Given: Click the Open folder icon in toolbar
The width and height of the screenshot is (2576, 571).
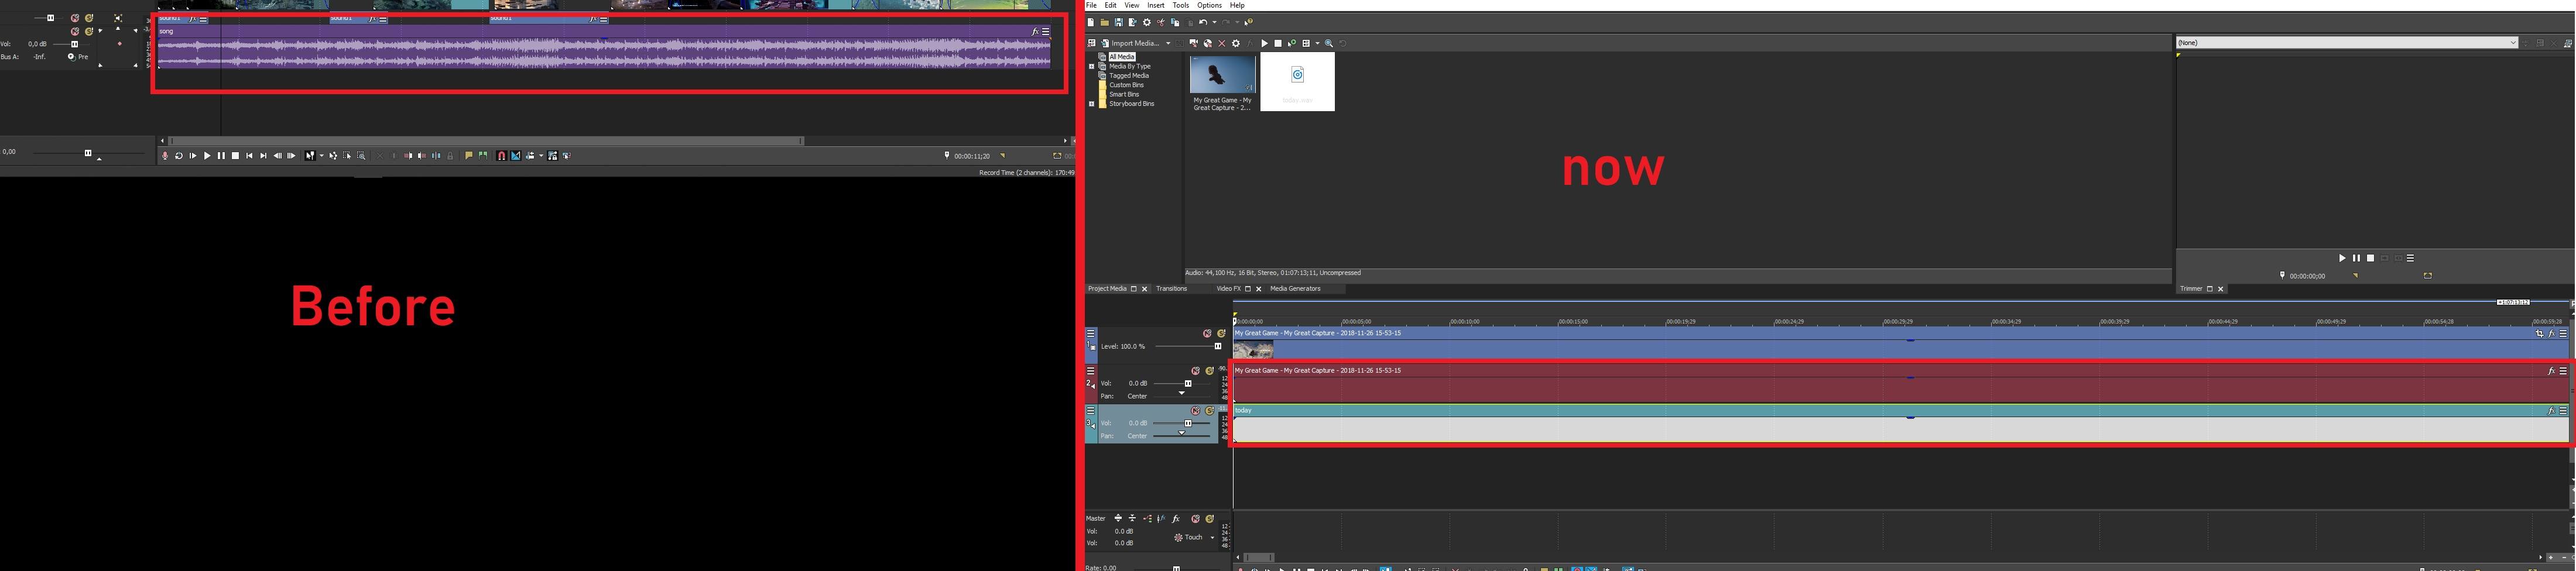Looking at the screenshot, I should [1104, 22].
